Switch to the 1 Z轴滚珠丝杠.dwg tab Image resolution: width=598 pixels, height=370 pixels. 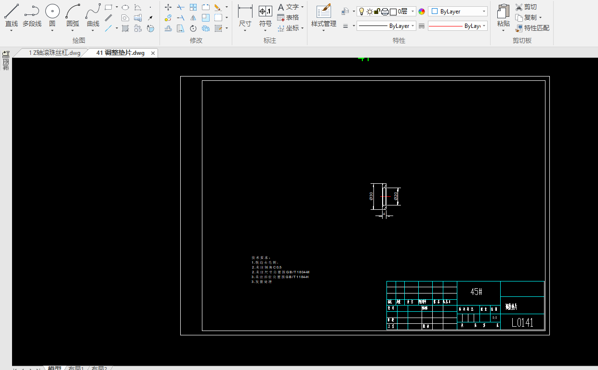click(54, 53)
